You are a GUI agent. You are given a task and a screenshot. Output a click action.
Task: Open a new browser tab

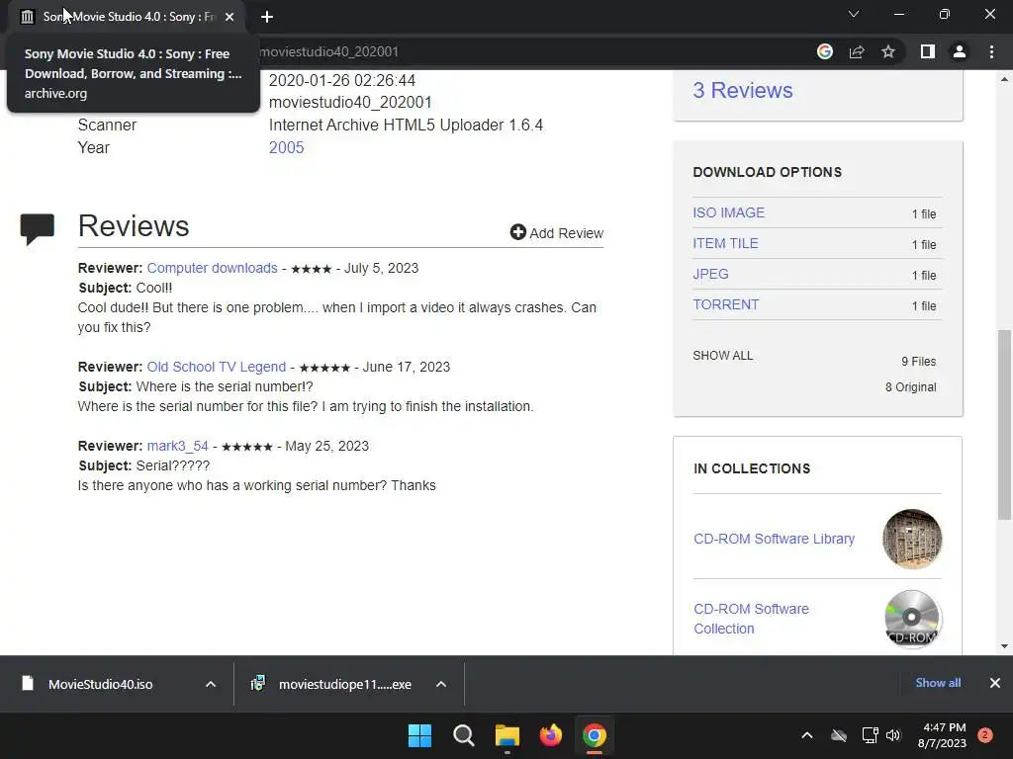(267, 17)
